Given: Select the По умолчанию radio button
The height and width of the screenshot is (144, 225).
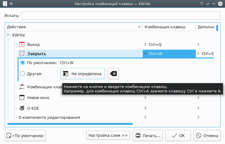Looking at the screenshot, I should 23,63.
